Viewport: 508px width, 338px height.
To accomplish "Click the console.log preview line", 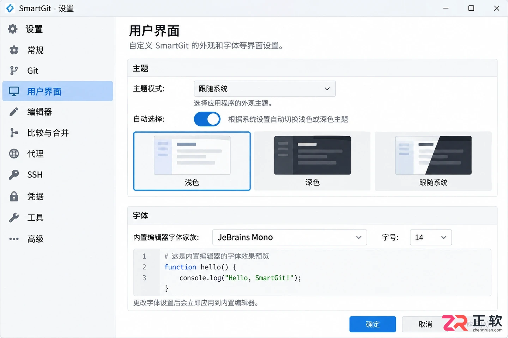I will tap(240, 278).
